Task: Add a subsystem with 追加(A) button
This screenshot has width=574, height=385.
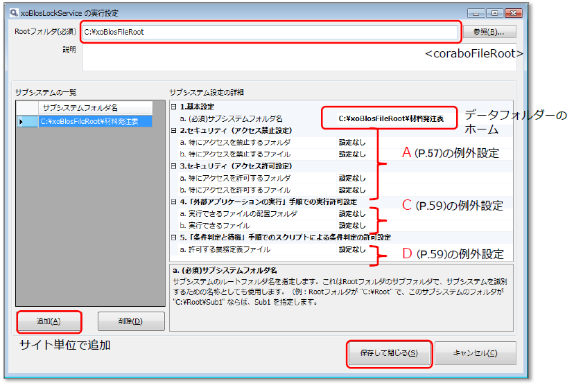Action: [49, 321]
